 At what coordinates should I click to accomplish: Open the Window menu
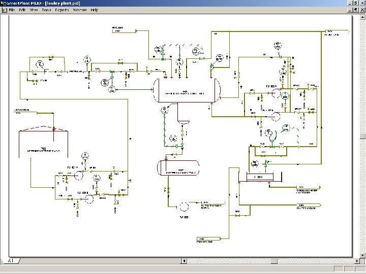pos(80,10)
